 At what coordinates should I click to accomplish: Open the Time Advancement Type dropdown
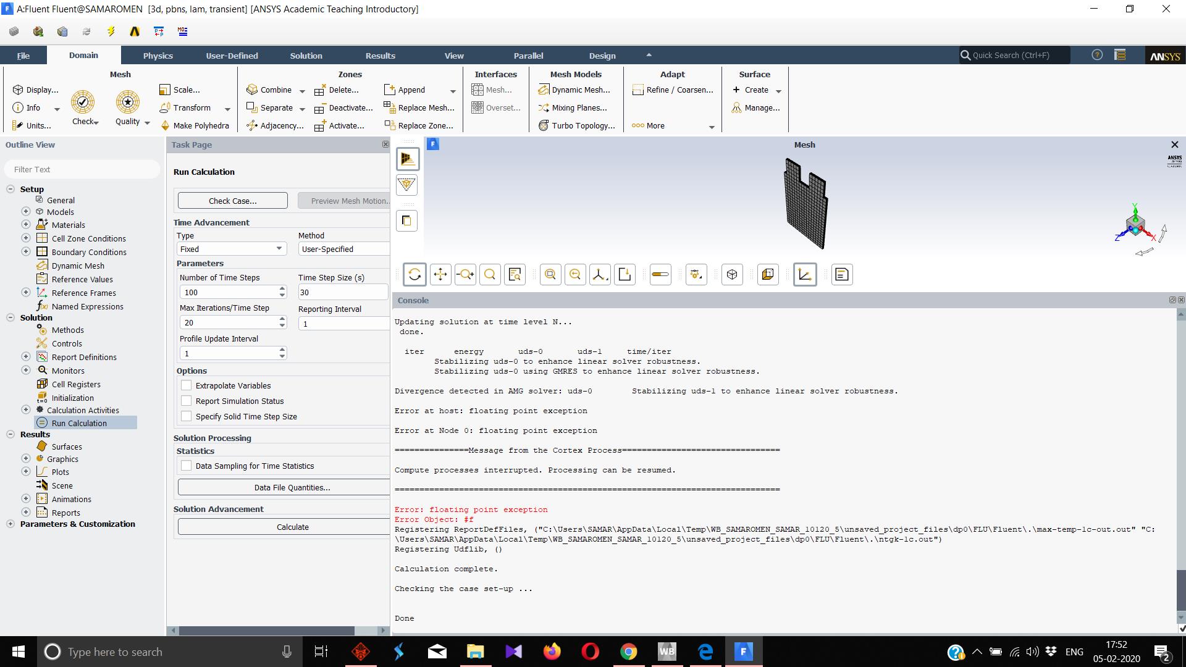coord(231,249)
